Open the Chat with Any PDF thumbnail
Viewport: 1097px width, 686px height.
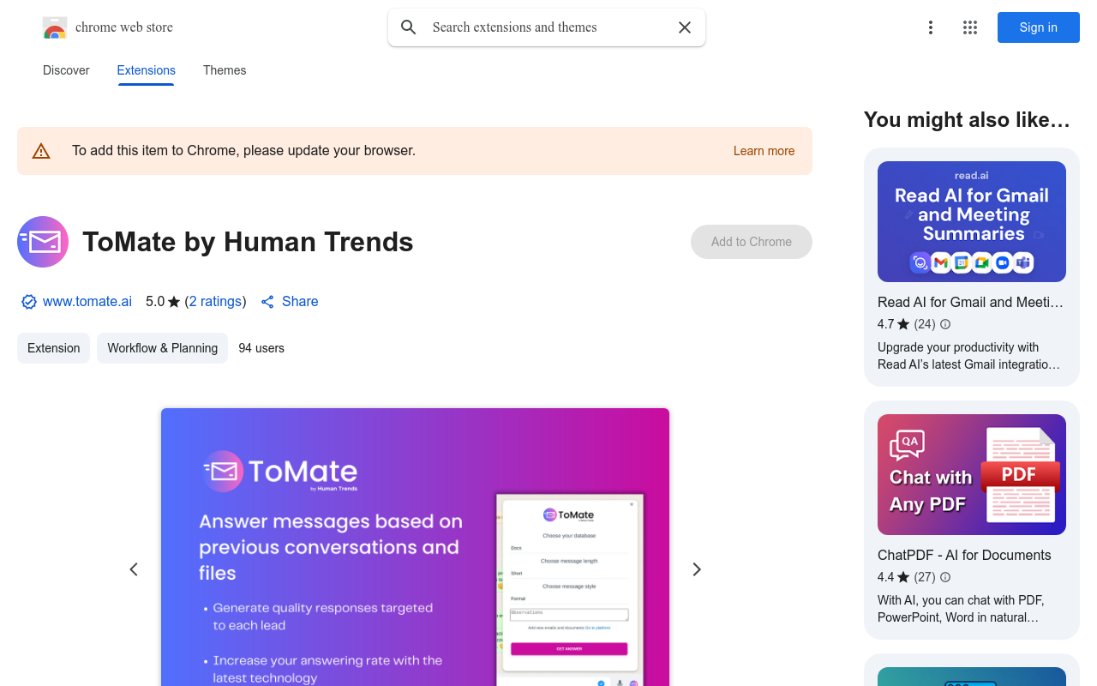(972, 474)
